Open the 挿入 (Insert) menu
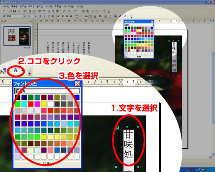The width and height of the screenshot is (215, 172). [x=31, y=6]
